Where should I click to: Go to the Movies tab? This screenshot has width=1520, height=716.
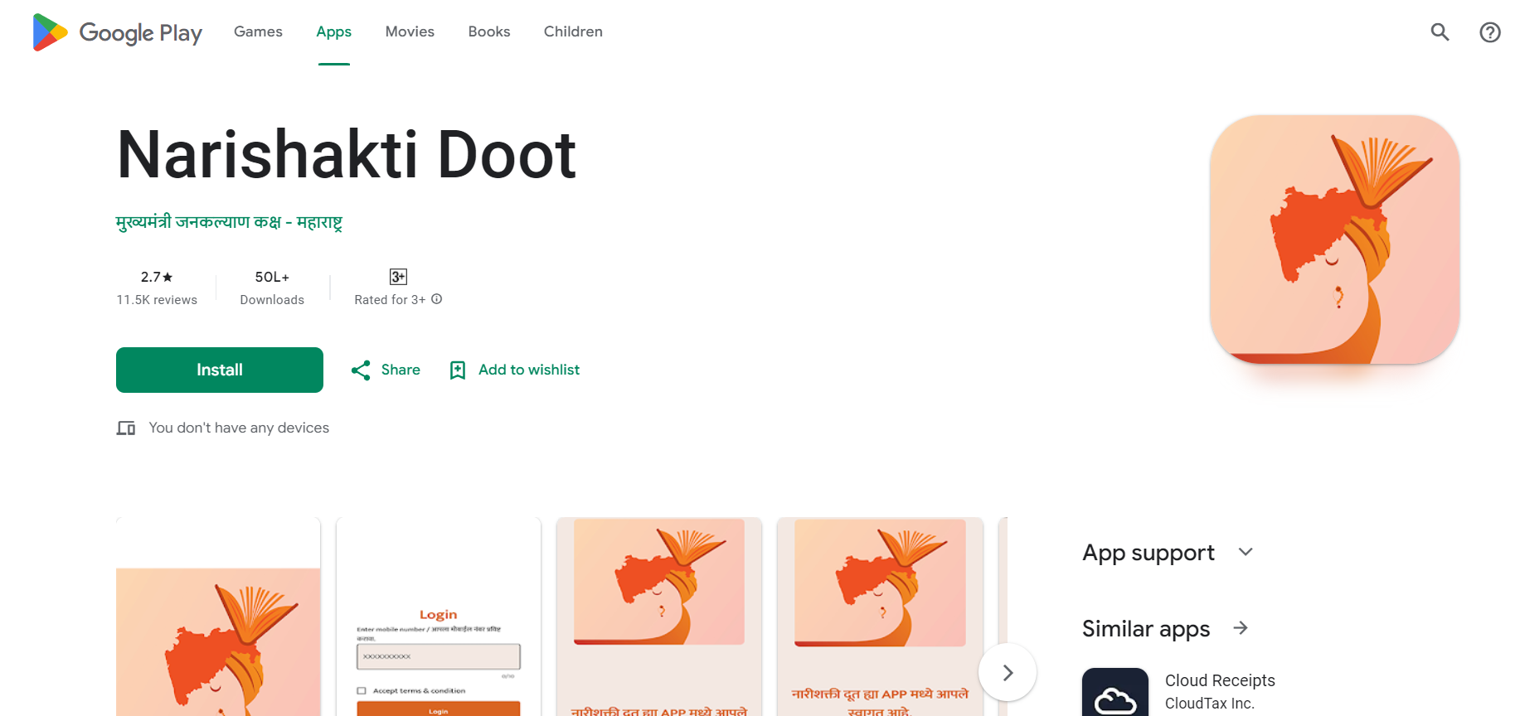410,31
